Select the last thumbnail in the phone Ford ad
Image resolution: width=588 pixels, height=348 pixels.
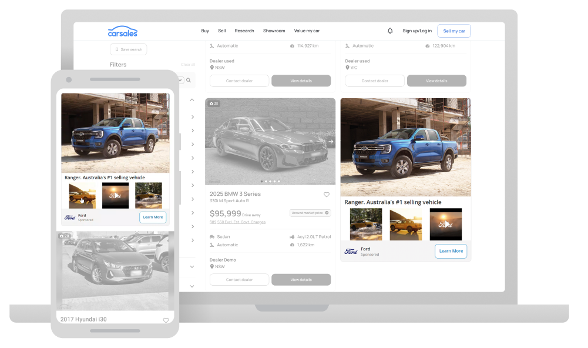click(x=149, y=195)
